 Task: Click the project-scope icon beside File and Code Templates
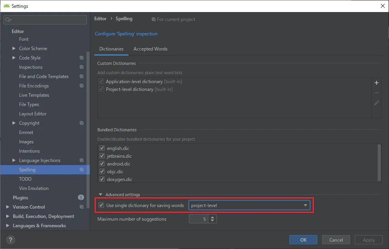pos(81,77)
